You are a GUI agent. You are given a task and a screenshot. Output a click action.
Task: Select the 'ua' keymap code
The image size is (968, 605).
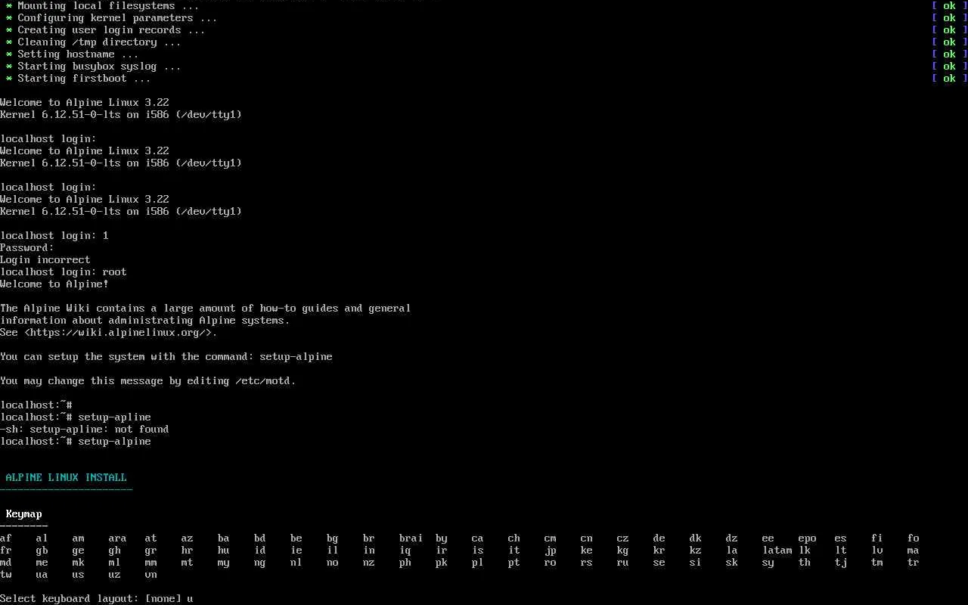pos(42,574)
